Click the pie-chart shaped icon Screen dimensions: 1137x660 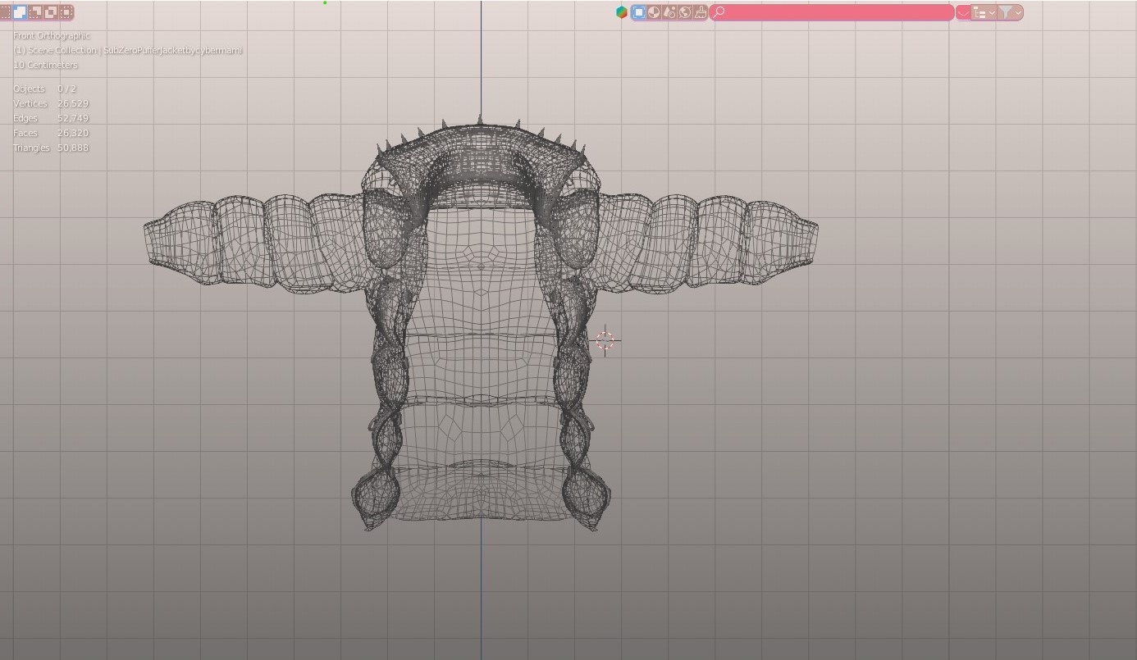654,12
